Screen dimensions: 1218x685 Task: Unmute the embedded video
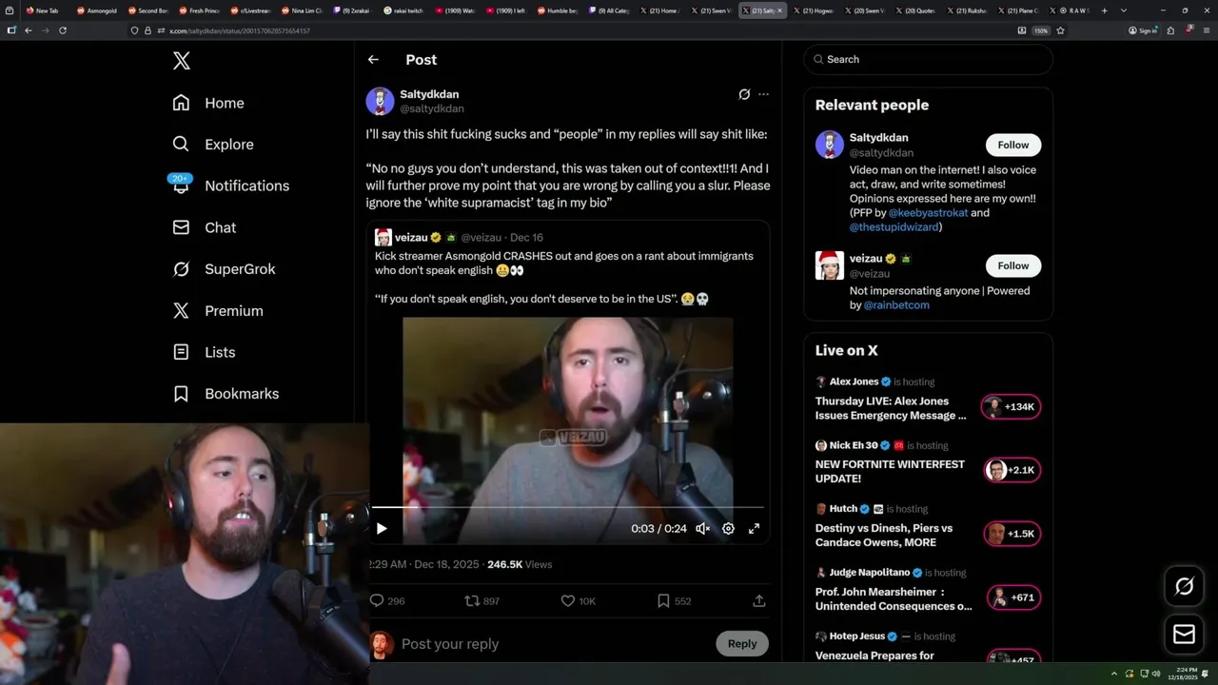tap(702, 528)
